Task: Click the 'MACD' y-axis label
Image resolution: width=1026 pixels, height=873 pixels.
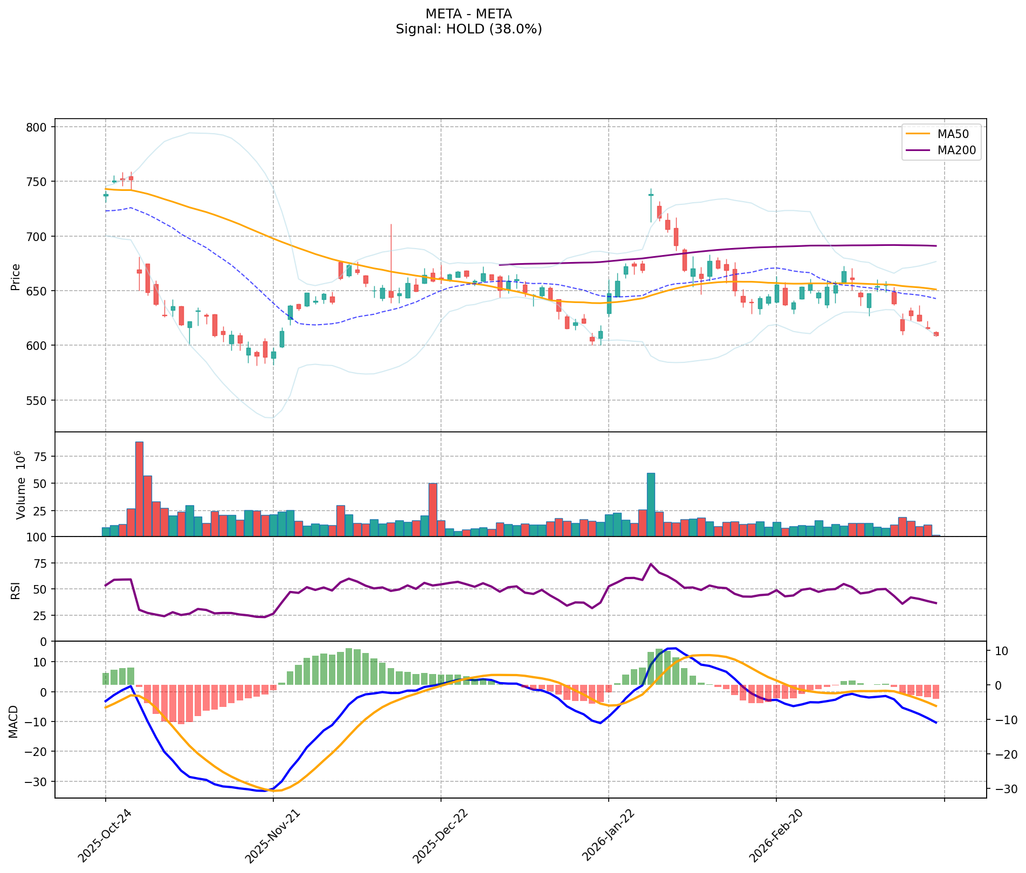Action: pos(13,721)
